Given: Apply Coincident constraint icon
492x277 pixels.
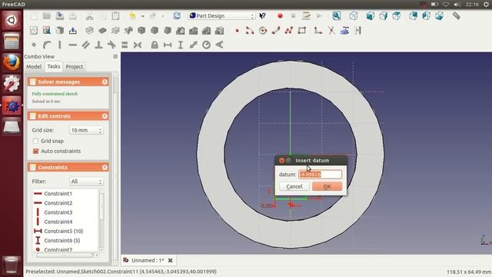Looking at the screenshot, I should pyautogui.click(x=34, y=45).
